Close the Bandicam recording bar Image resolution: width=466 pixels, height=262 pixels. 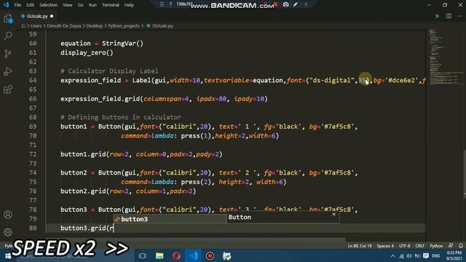coord(306,4)
